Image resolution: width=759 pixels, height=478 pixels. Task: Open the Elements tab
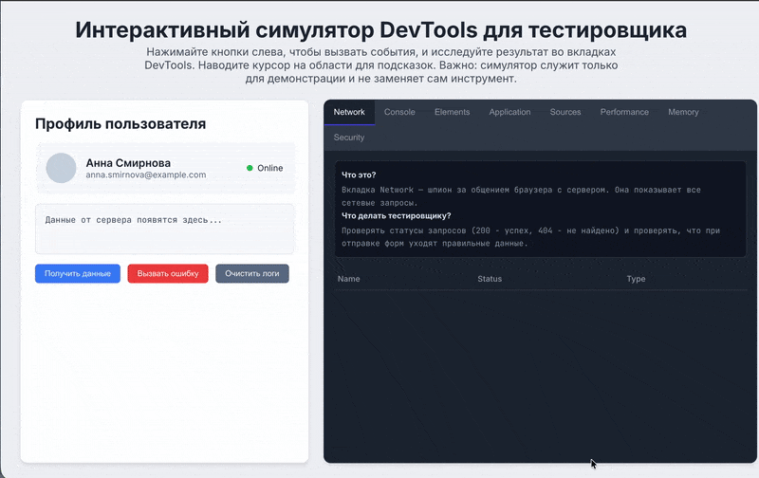(453, 112)
